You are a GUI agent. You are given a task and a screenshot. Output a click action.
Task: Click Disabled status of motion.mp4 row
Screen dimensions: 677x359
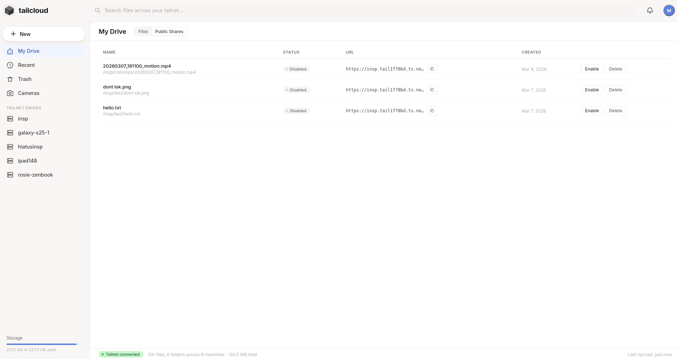point(296,69)
